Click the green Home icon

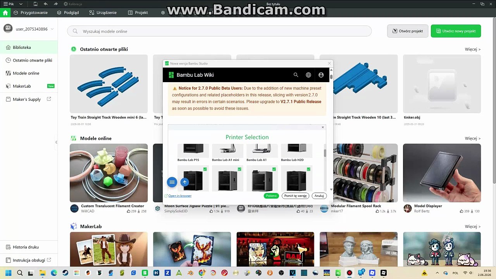(5, 12)
